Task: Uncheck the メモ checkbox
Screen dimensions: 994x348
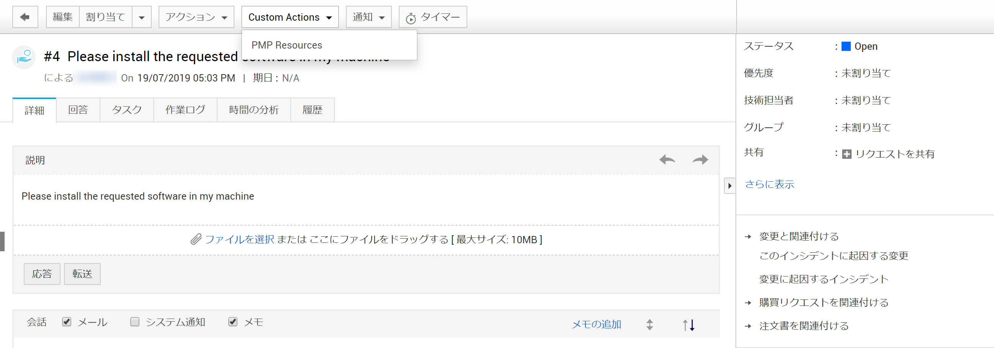Action: (x=233, y=322)
